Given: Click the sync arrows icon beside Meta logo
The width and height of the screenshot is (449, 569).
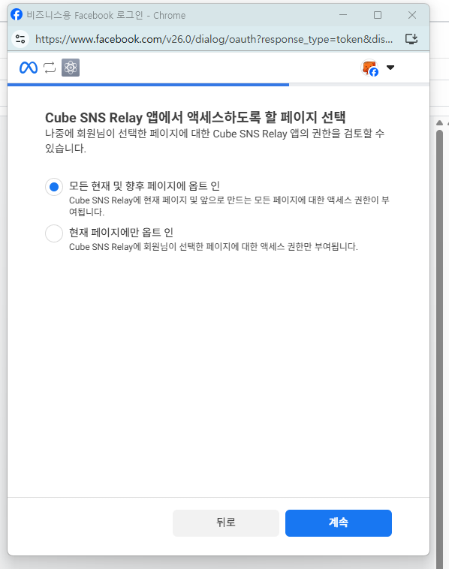Looking at the screenshot, I should pos(50,68).
